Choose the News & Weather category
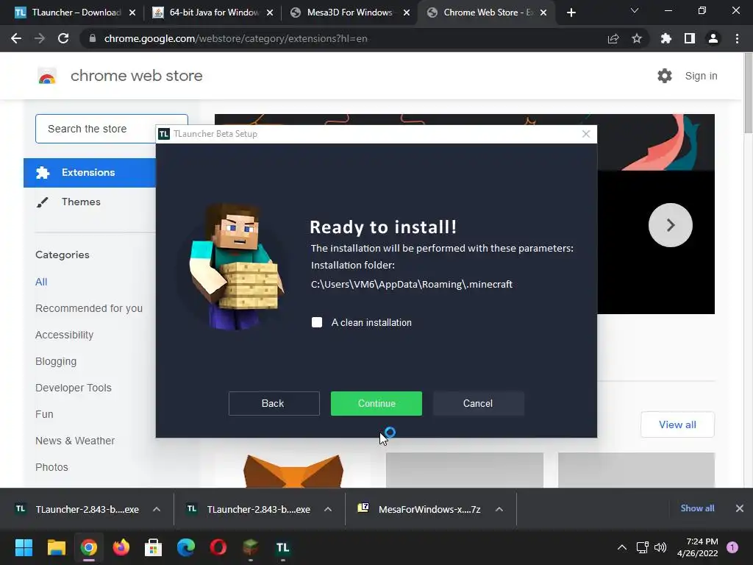This screenshot has height=565, width=753. click(75, 441)
